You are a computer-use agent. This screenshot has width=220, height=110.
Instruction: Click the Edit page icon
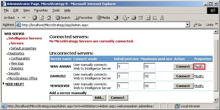coord(141,18)
